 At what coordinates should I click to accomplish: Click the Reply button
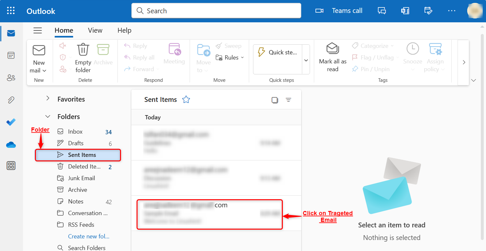(136, 46)
